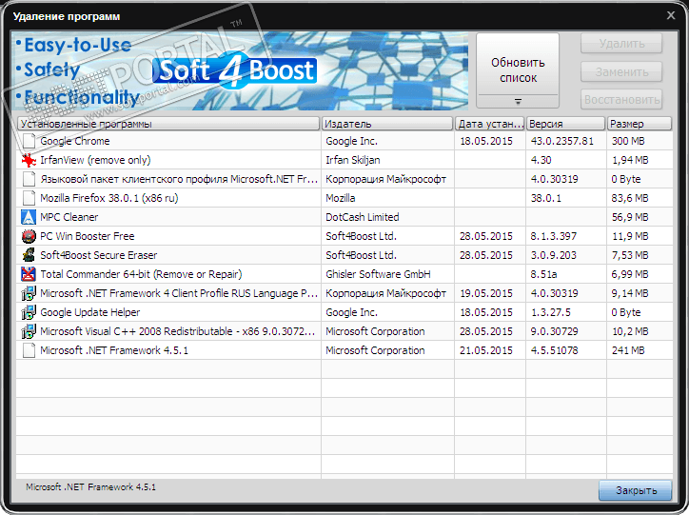
Task: Click the .NET Framework 4 Client Profile installer icon
Action: pyautogui.click(x=29, y=293)
